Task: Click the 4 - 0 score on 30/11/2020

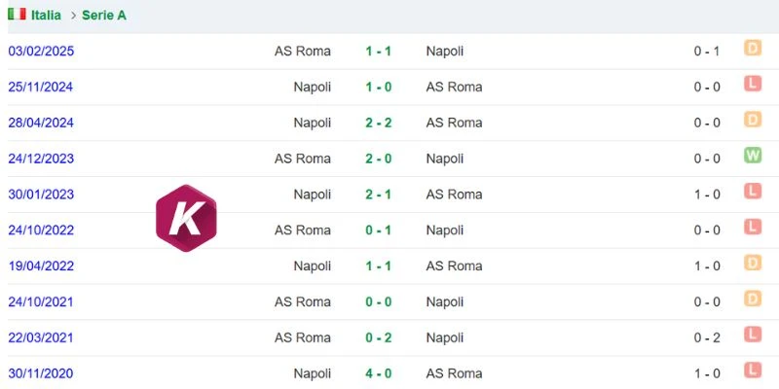Action: pos(379,373)
